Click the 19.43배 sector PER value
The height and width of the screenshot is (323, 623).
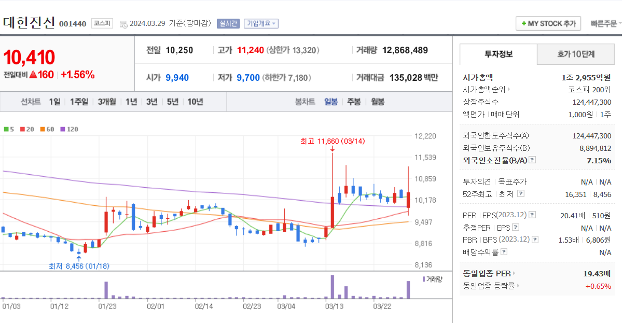click(597, 273)
